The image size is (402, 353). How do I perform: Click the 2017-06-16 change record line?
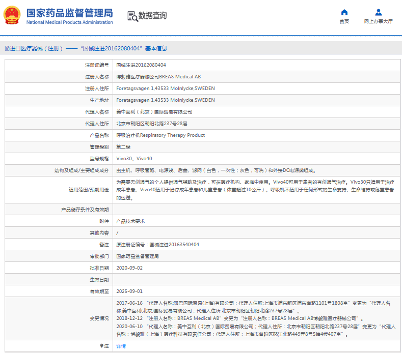(x=253, y=307)
